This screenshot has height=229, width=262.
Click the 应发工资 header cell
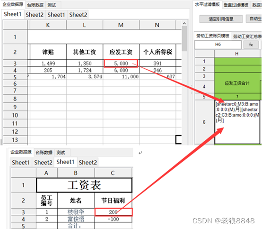pyautogui.click(x=121, y=52)
